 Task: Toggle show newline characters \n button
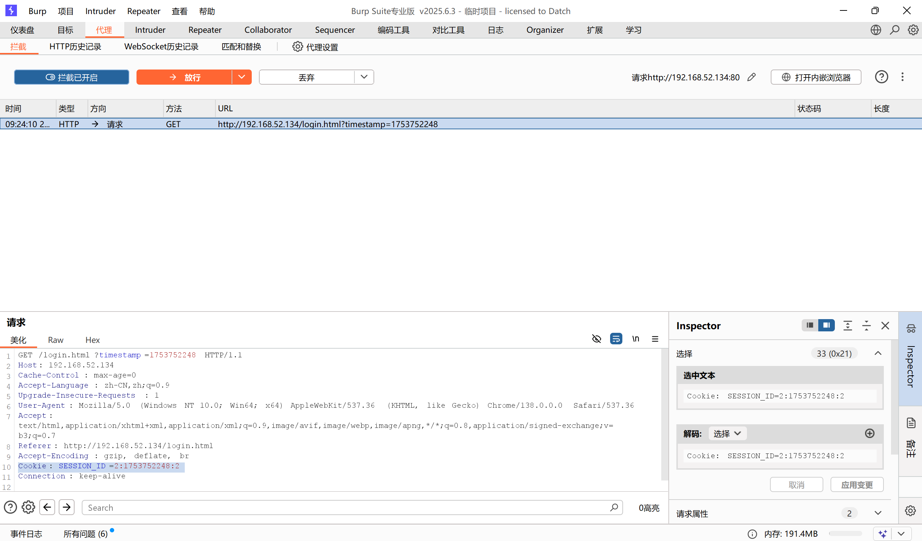(x=636, y=339)
